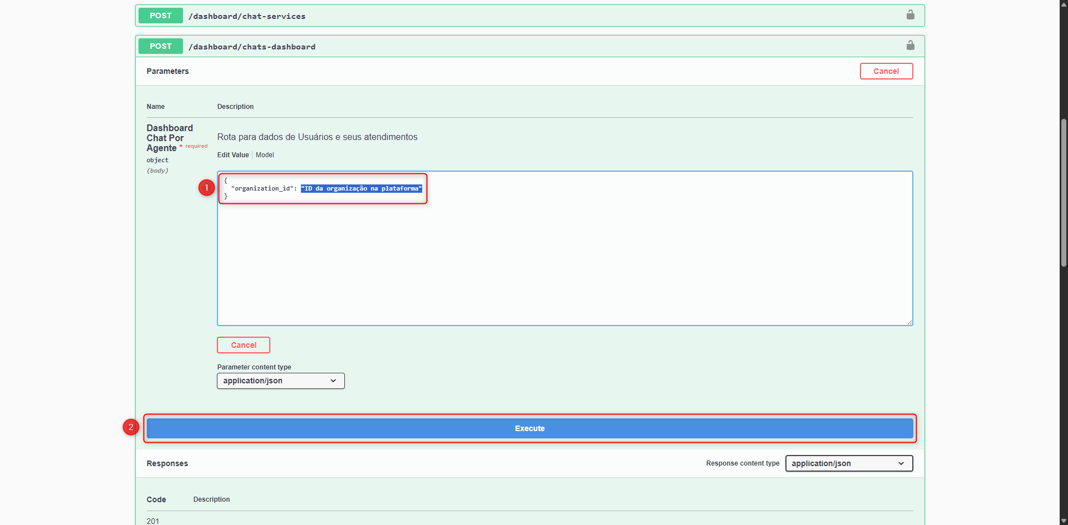Image resolution: width=1068 pixels, height=525 pixels.
Task: Click the resize handle of the body textarea
Action: coord(909,321)
